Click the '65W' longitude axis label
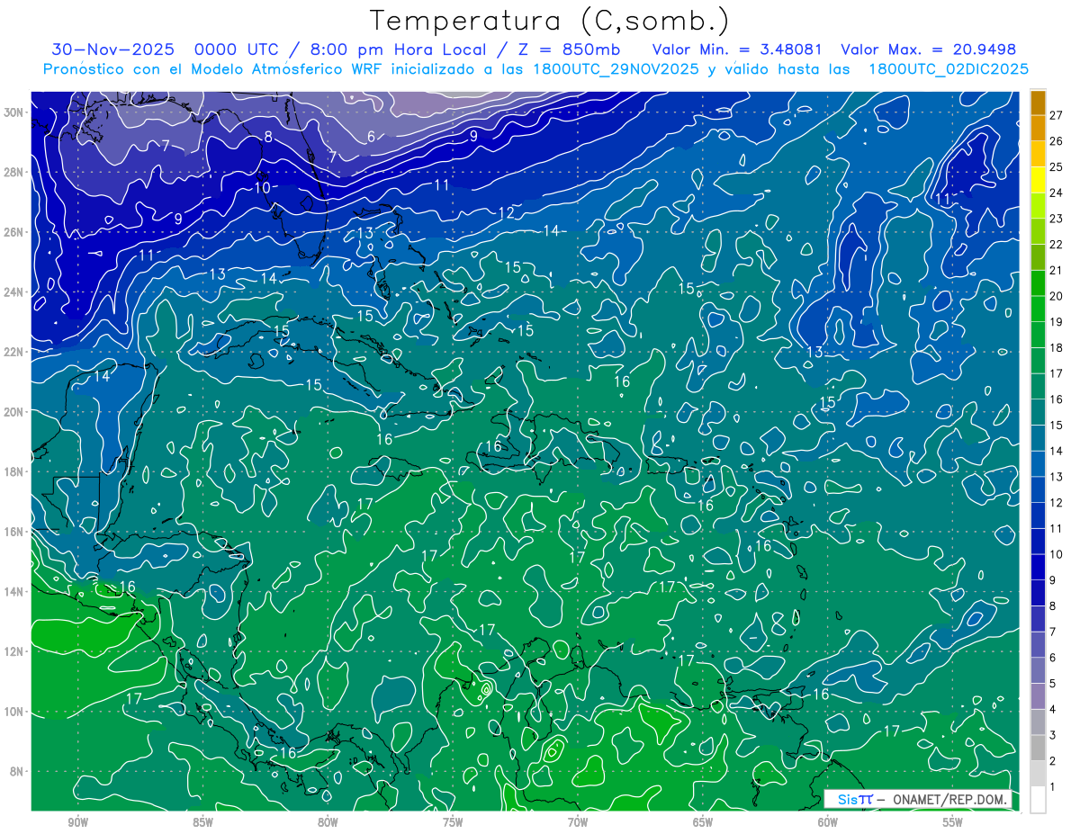 (703, 822)
